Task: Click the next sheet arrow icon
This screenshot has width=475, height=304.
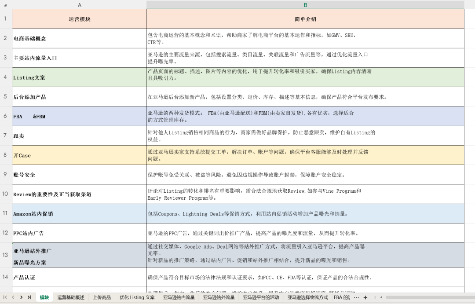Action: point(21,297)
